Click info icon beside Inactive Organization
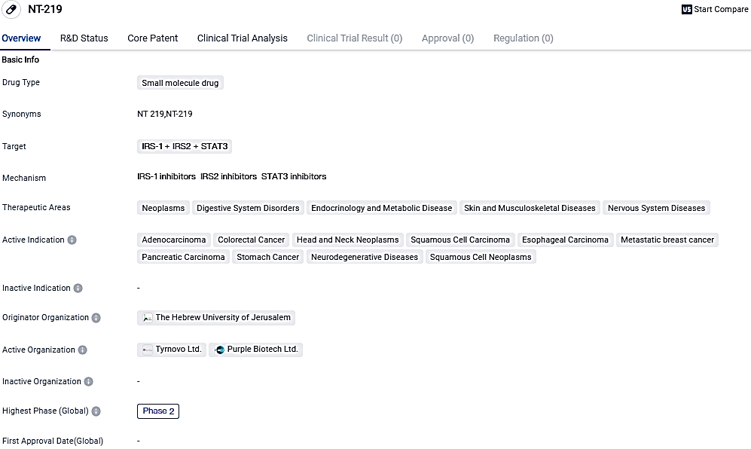The height and width of the screenshot is (449, 751). click(89, 382)
